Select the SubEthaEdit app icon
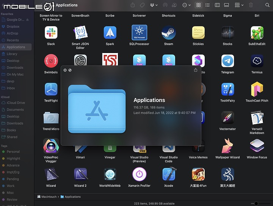Screen dimensions: 273x206 (x=257, y=33)
